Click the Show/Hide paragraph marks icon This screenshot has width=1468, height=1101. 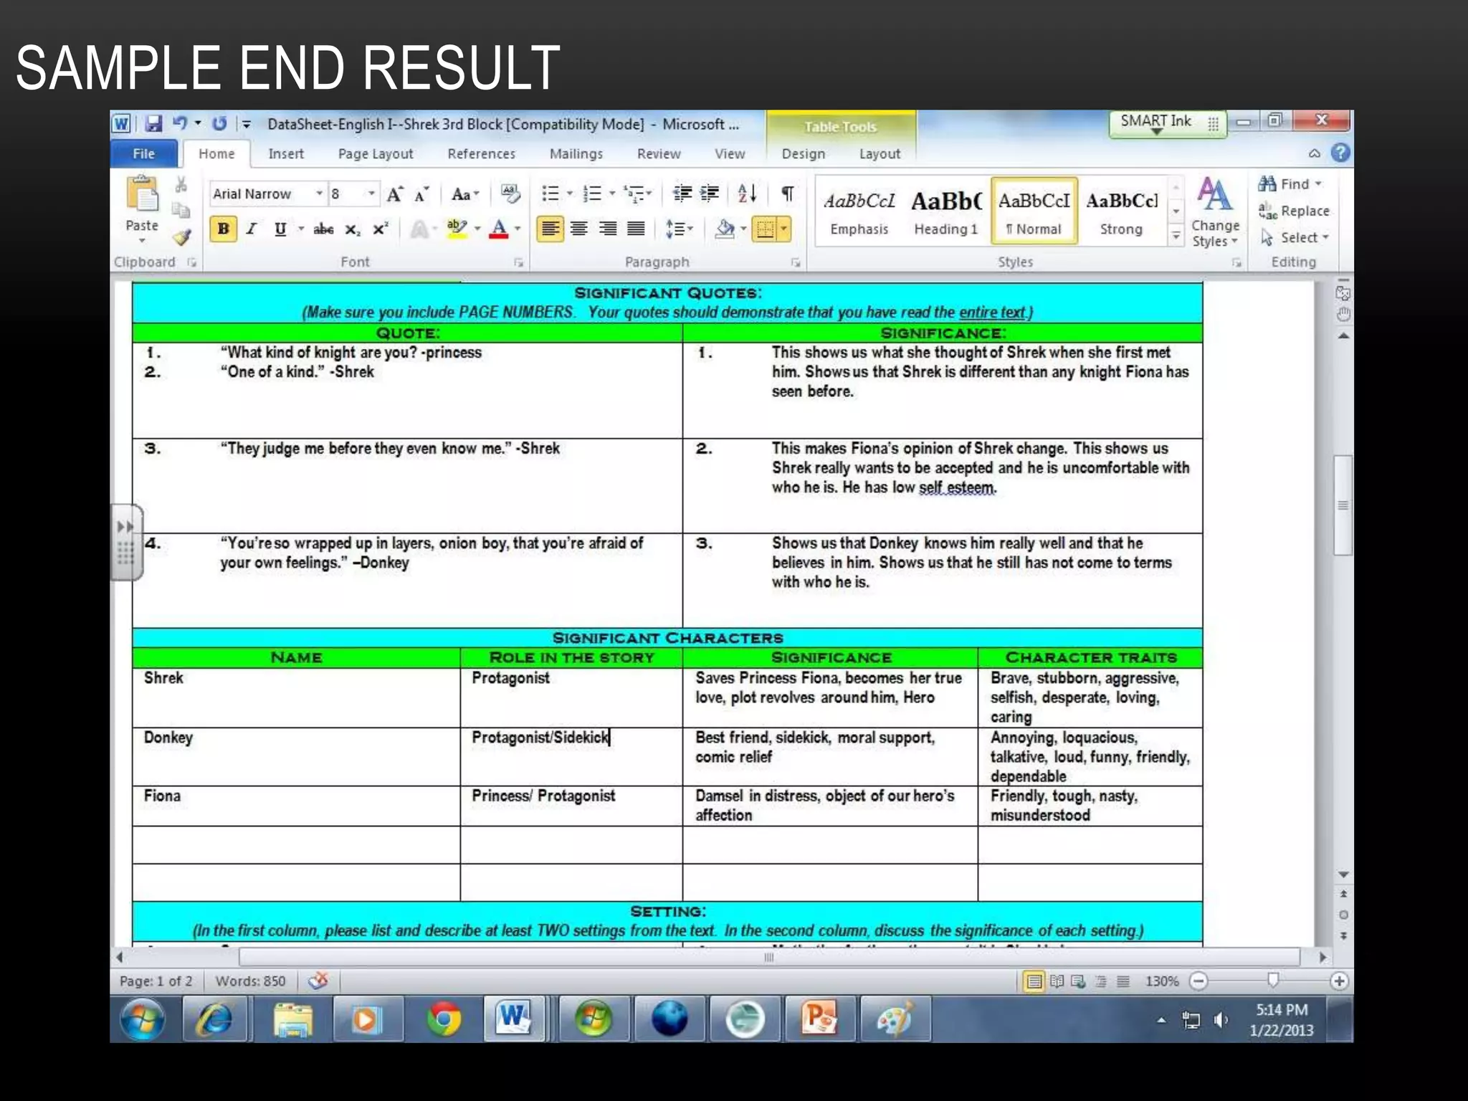(787, 194)
